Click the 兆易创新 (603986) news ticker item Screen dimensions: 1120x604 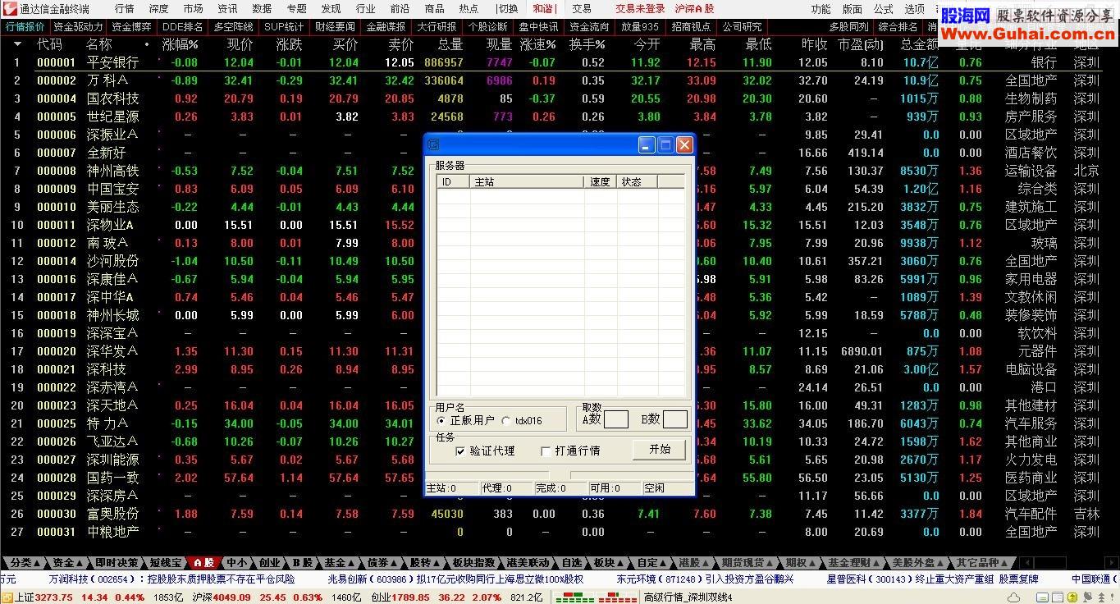click(x=455, y=579)
